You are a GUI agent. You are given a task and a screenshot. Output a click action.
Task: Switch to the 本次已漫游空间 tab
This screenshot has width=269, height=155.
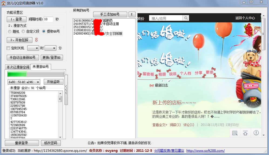pos(18,67)
